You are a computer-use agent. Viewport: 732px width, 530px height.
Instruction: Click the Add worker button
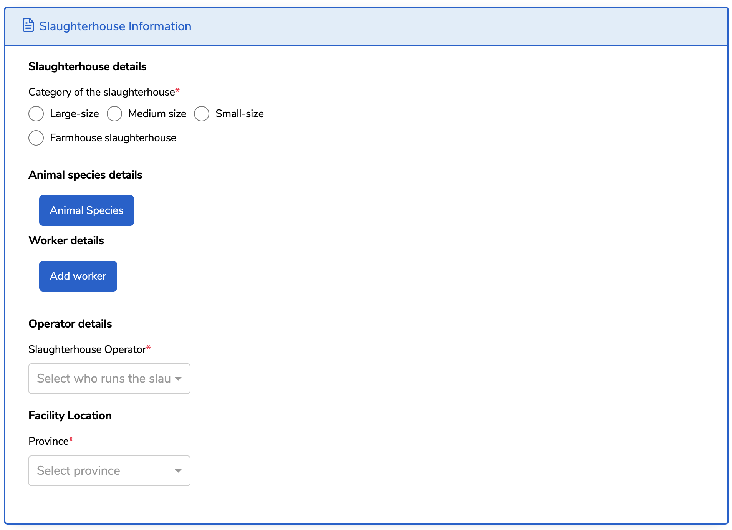[78, 276]
